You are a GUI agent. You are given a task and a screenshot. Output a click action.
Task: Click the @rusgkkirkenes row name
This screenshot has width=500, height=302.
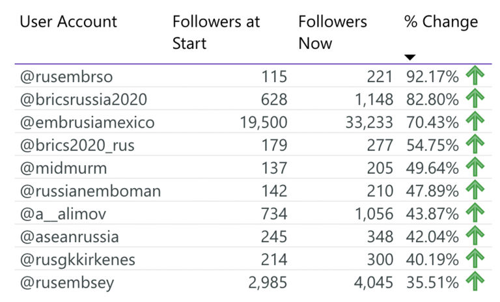[x=77, y=260]
